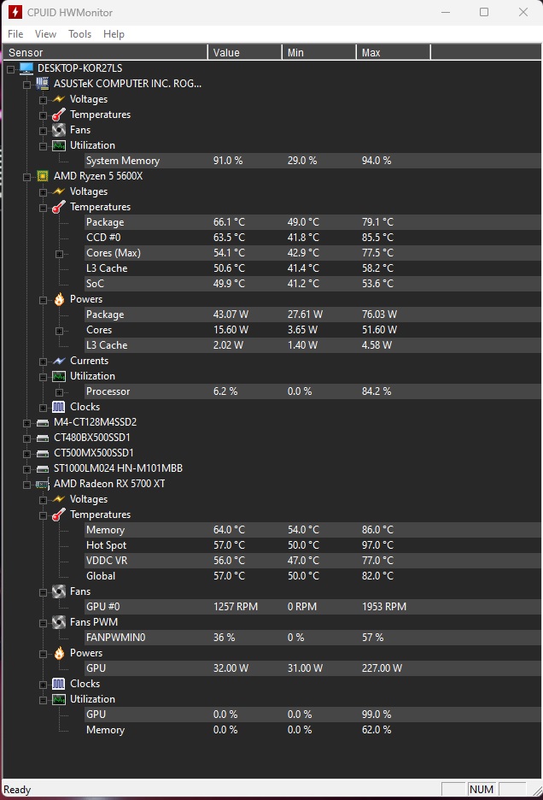Click the Temperatures thermometer icon under Radeon
This screenshot has width=543, height=800.
click(59, 515)
